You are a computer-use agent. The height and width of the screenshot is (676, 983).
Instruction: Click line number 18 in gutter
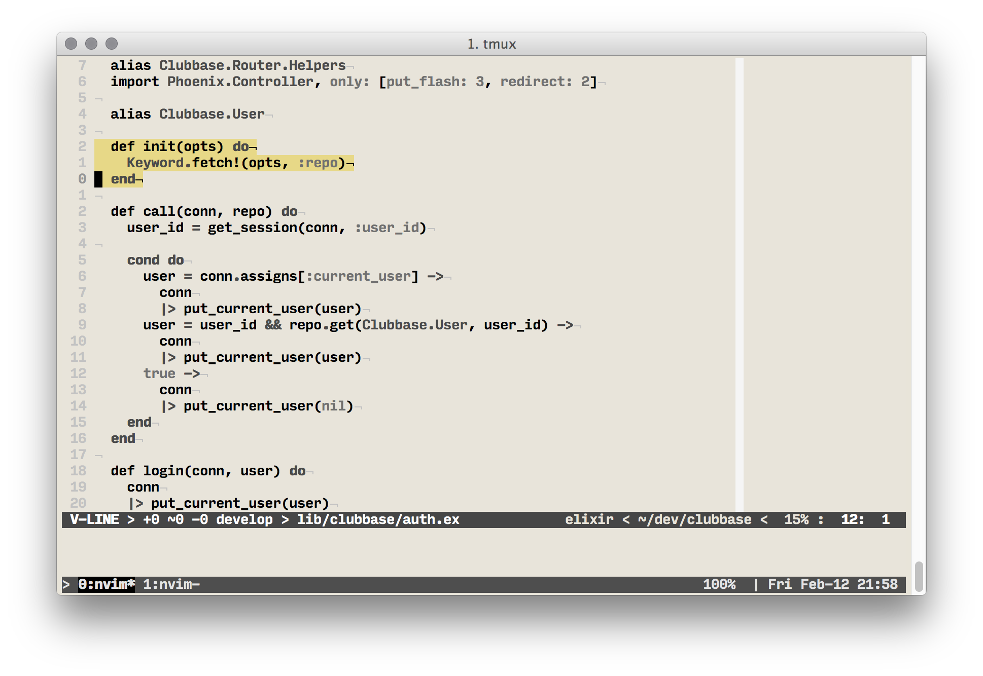(x=78, y=471)
